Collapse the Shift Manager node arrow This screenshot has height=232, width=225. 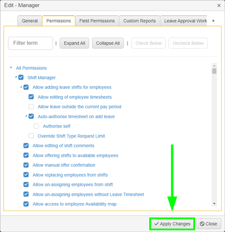pos(16,77)
